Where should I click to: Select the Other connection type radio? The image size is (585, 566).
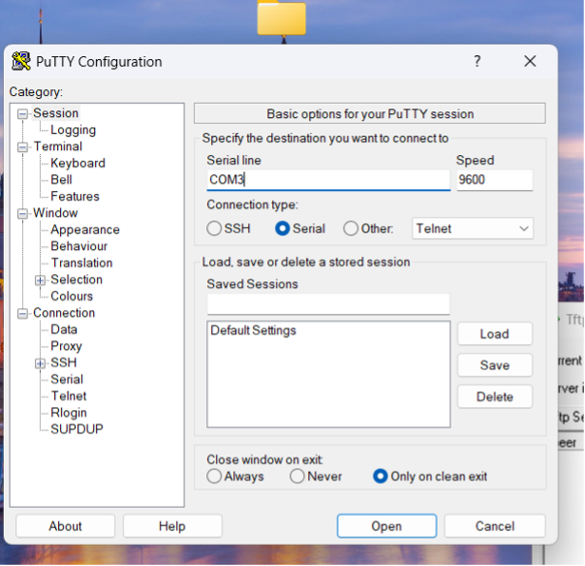pos(351,229)
